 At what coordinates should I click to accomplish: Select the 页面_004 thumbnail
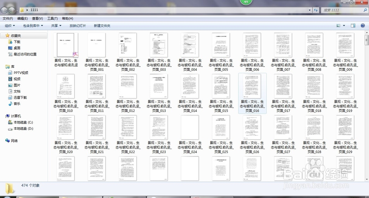click(190, 45)
